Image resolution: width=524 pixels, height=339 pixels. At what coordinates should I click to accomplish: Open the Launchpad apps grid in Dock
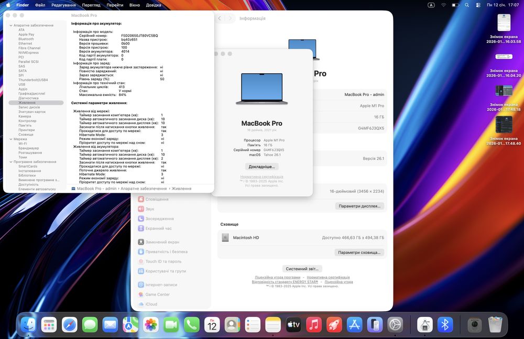point(49,324)
